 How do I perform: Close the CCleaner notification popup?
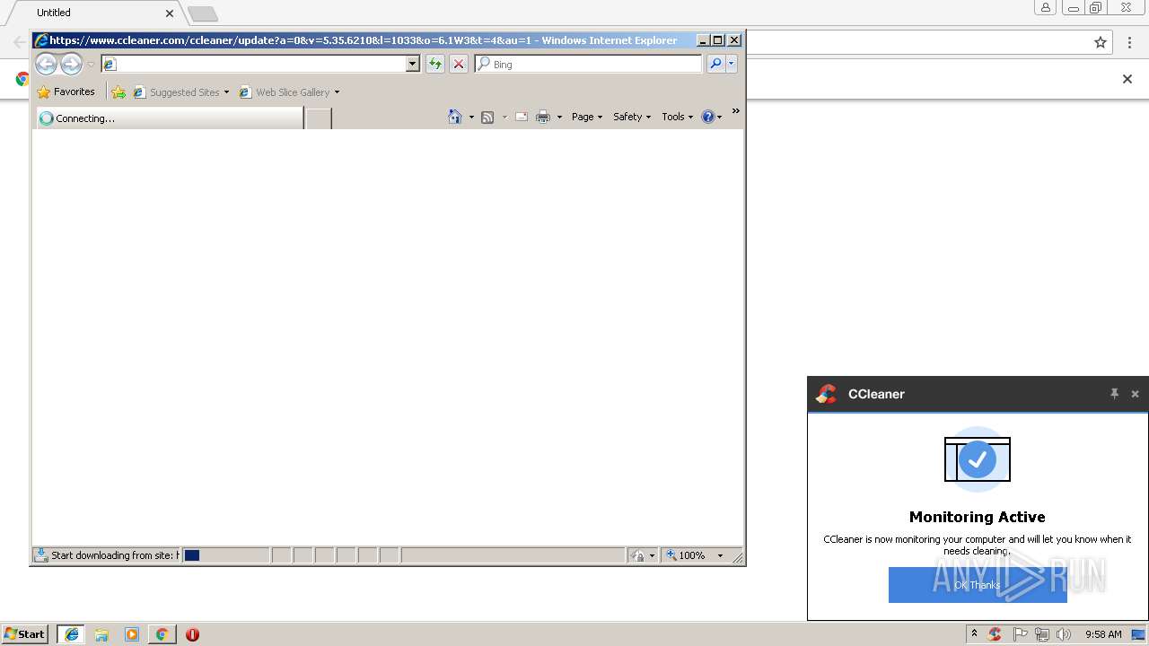point(1135,394)
